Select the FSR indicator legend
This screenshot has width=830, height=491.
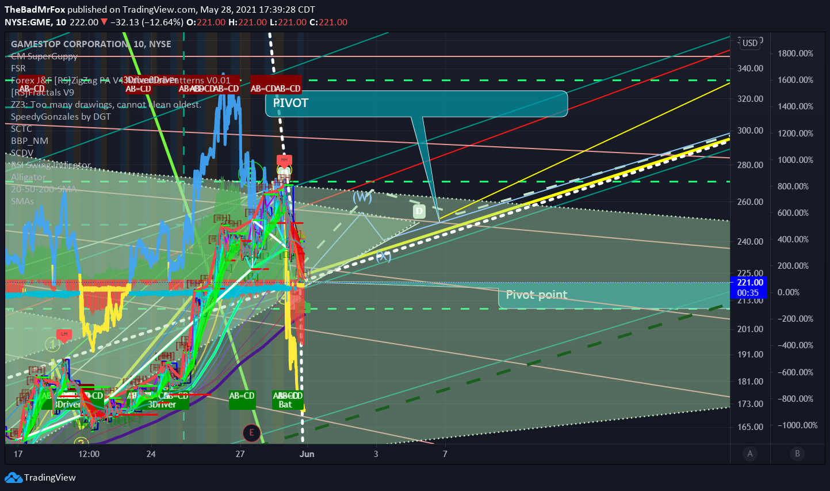pos(18,68)
